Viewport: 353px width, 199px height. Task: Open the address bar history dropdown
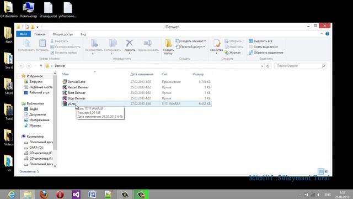[262, 66]
